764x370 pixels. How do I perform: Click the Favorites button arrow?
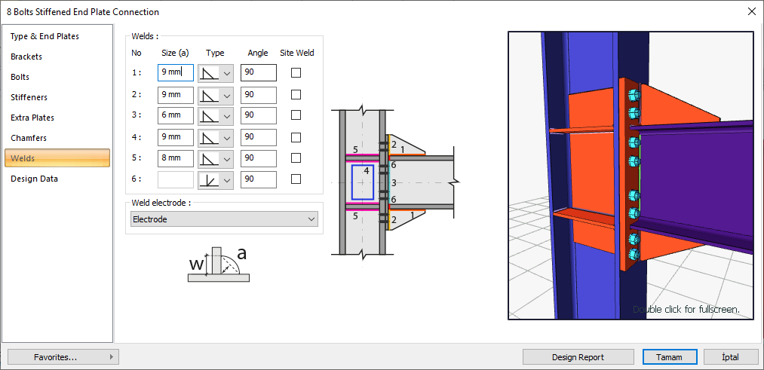pyautogui.click(x=112, y=357)
